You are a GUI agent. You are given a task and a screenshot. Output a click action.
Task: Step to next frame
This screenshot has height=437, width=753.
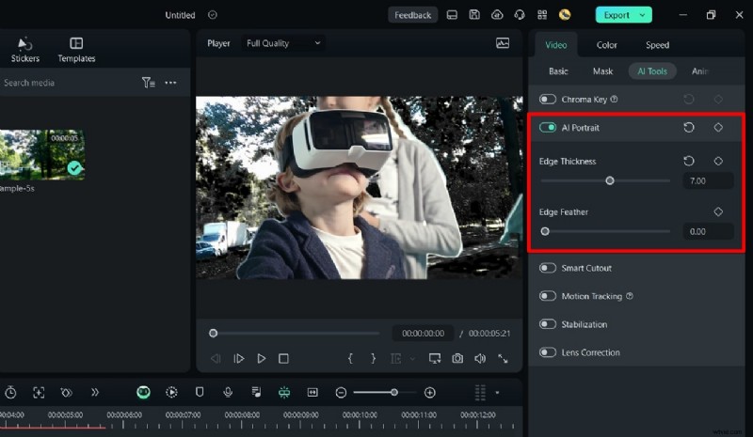point(239,358)
